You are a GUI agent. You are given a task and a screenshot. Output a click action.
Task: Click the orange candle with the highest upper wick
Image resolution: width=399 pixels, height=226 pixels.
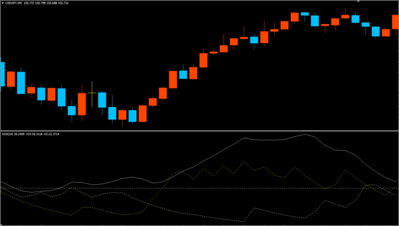[345, 16]
